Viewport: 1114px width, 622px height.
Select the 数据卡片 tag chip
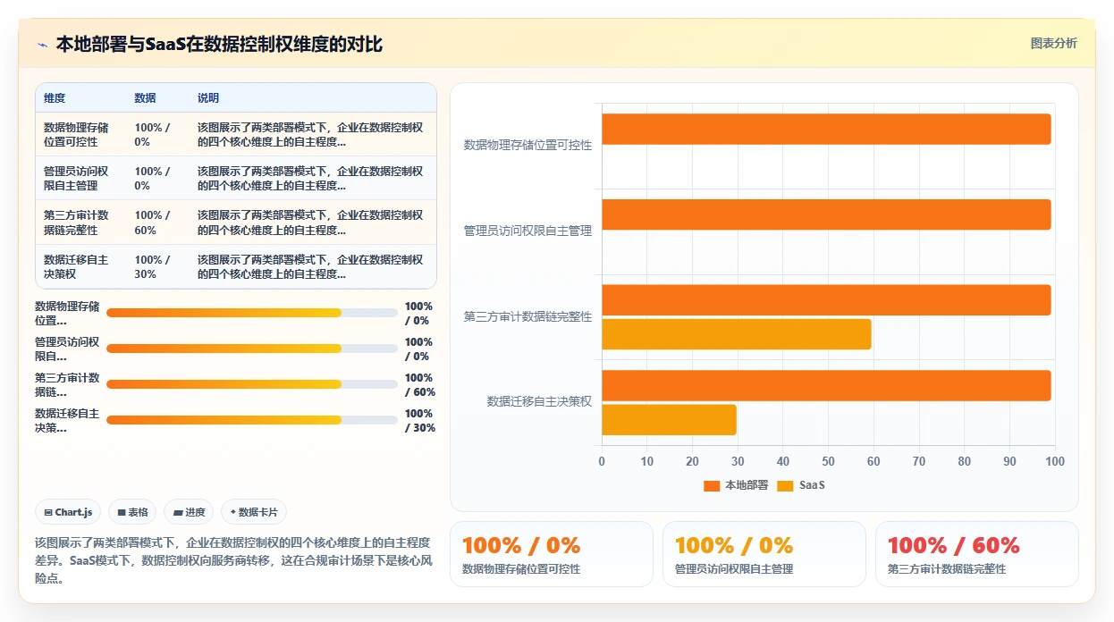point(254,512)
